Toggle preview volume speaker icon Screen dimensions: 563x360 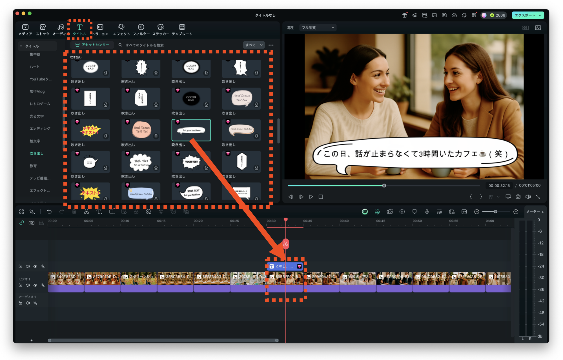click(x=528, y=197)
